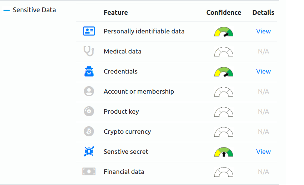304x185 pixels.
Task: Click the Product key disc icon
Action: pos(89,111)
